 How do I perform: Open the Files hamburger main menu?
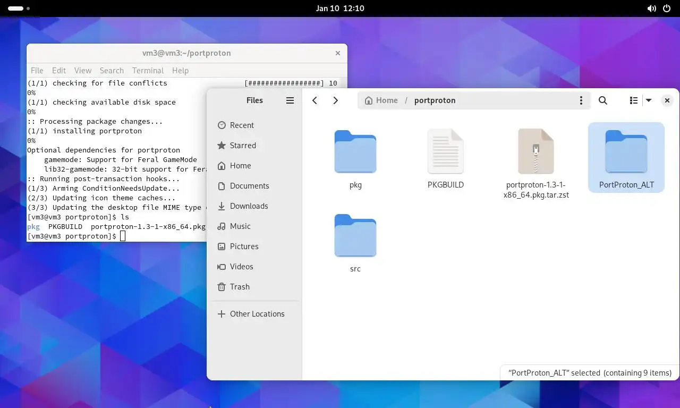(290, 100)
